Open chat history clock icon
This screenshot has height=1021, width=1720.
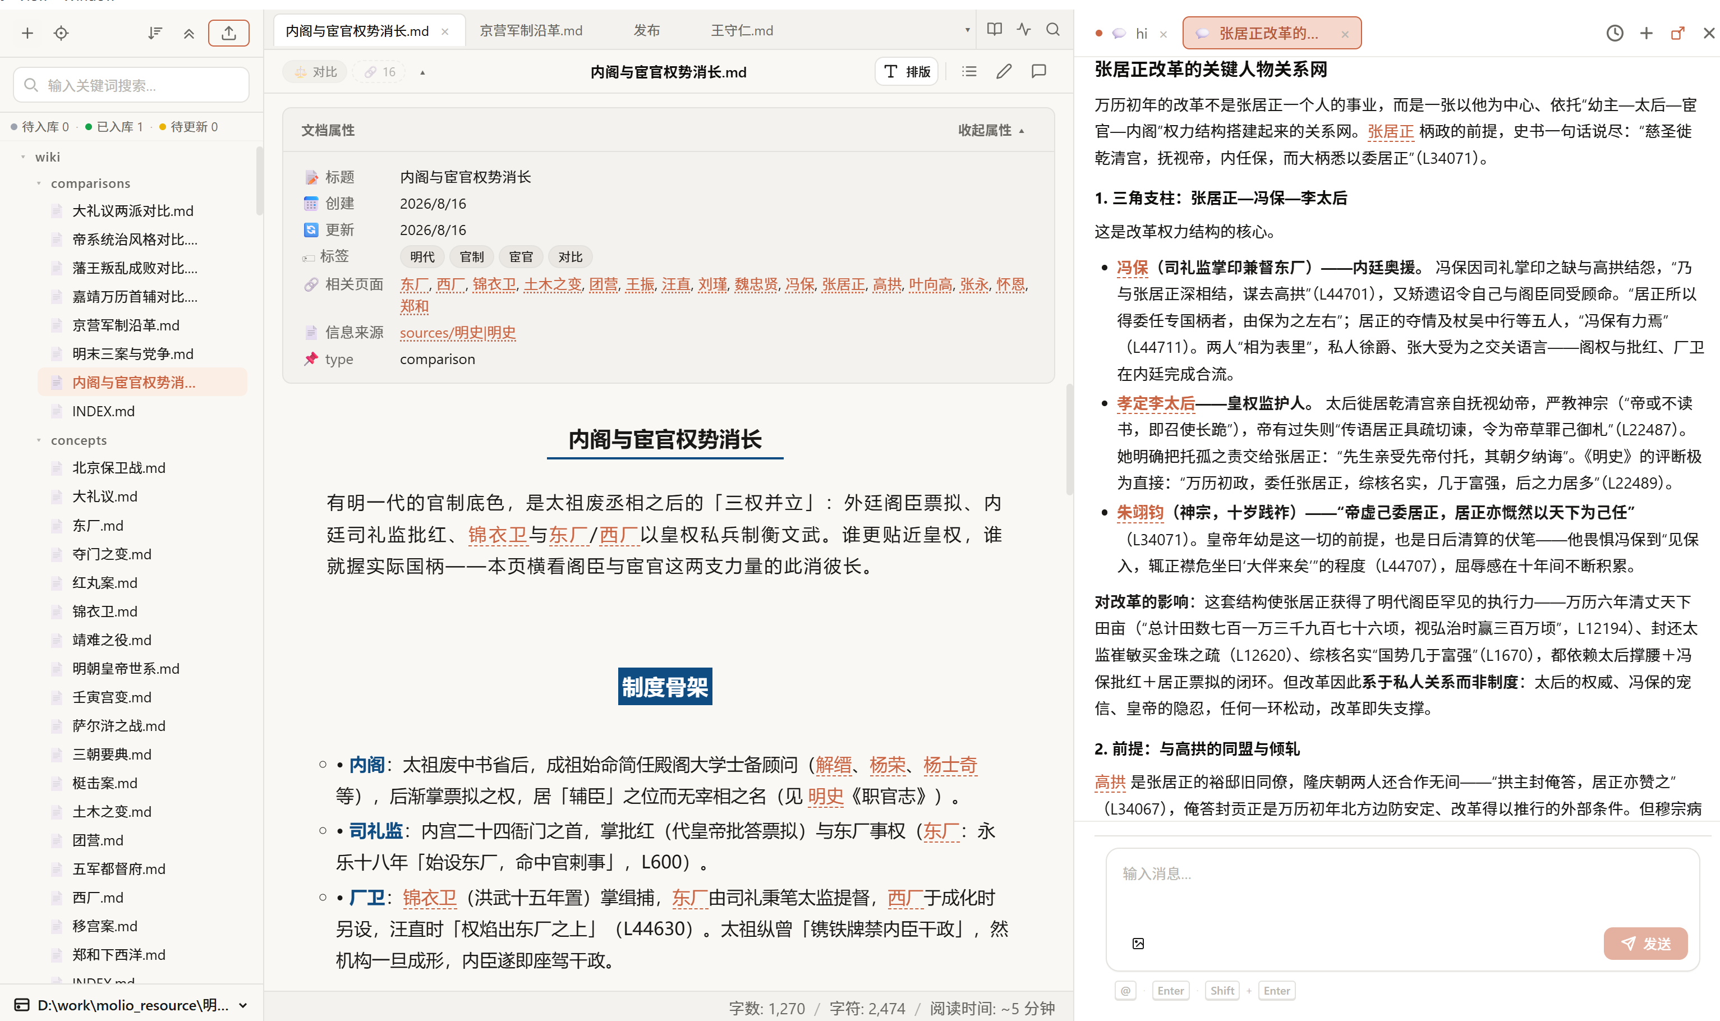pos(1615,33)
